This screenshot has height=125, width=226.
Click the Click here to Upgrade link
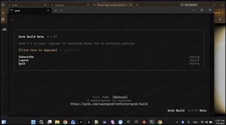click(38, 50)
